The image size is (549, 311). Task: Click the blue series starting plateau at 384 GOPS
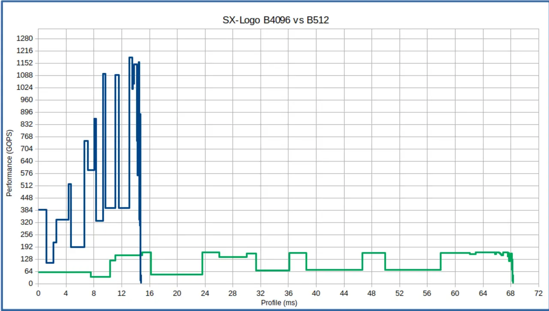tap(42, 210)
